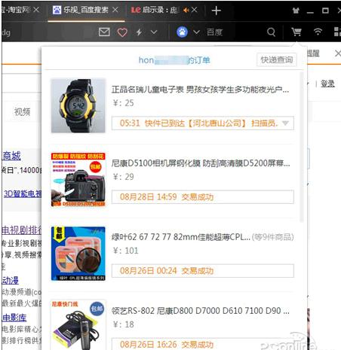The height and width of the screenshot is (350, 341).
Task: Open the Nikon D5100 screen film thumbnail
Action: pyautogui.click(x=78, y=180)
